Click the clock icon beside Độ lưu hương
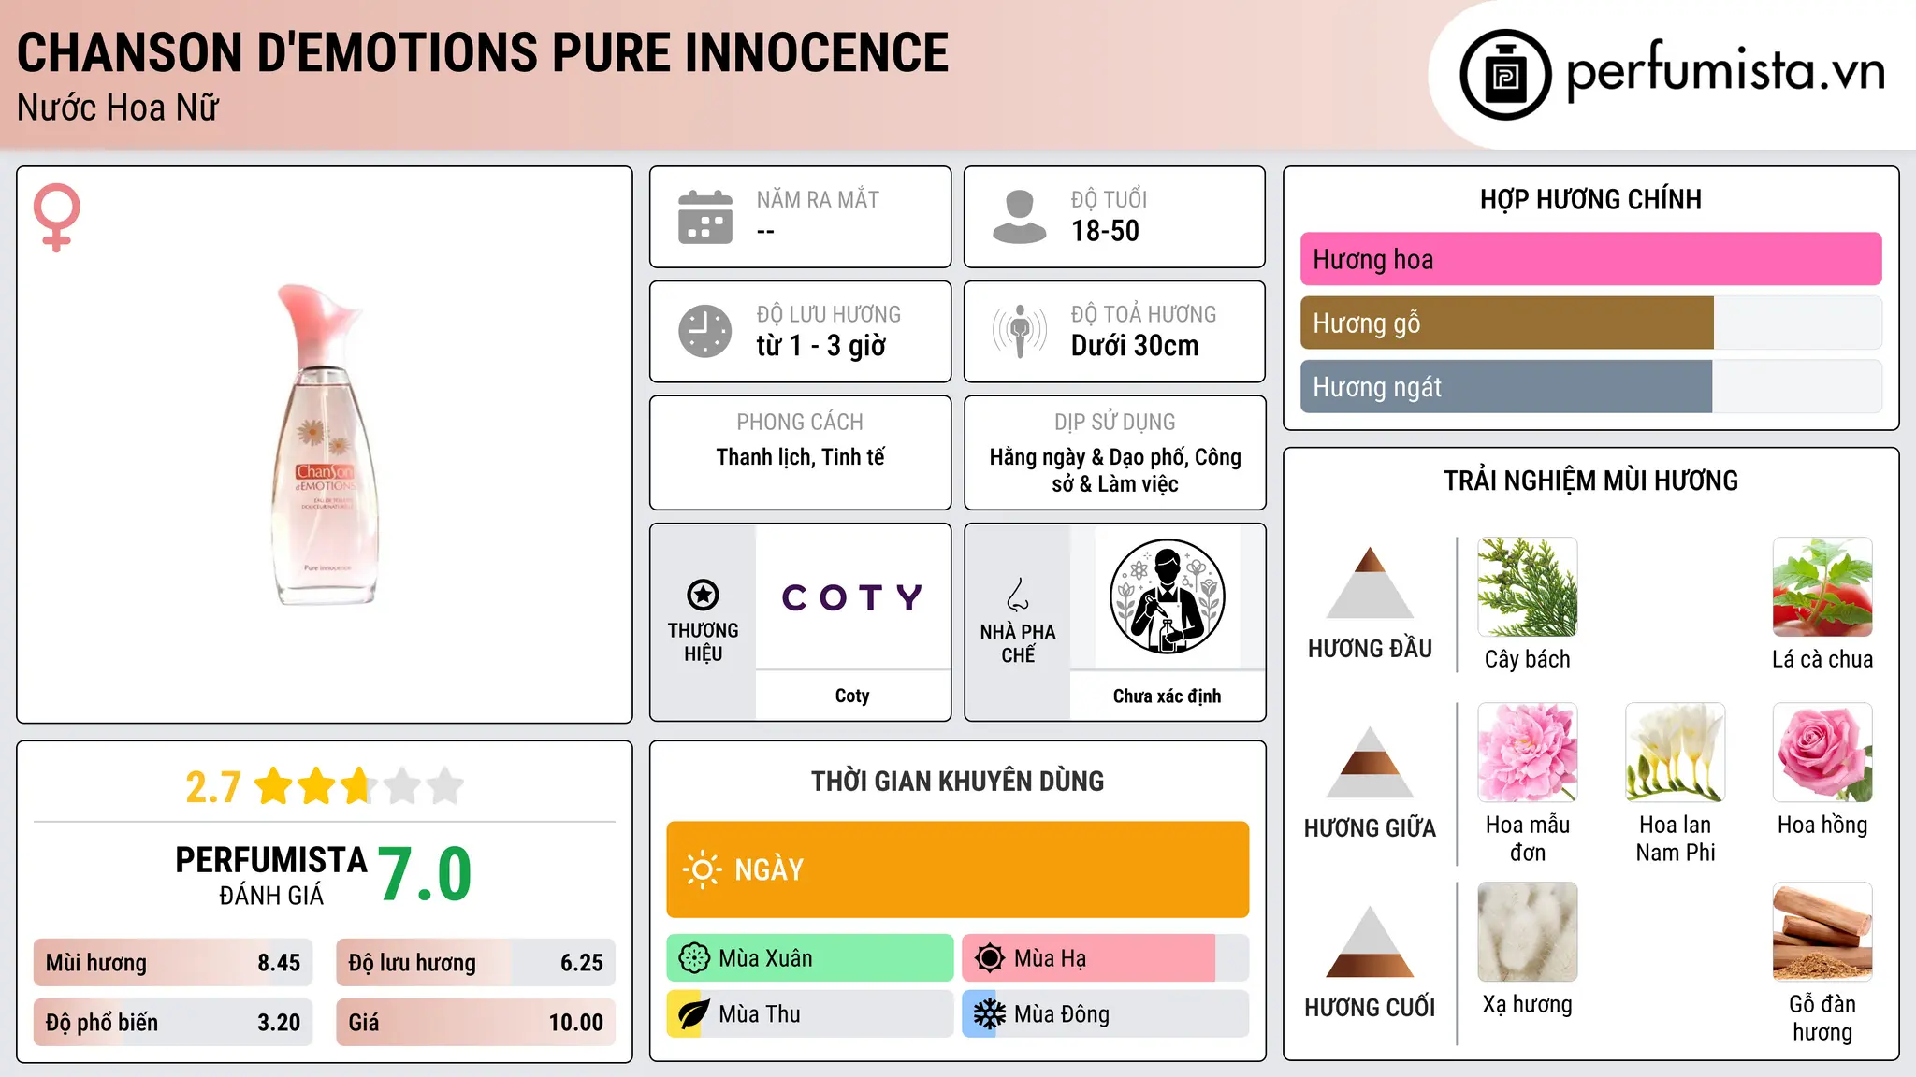Screen dimensions: 1916x1077 click(x=705, y=331)
